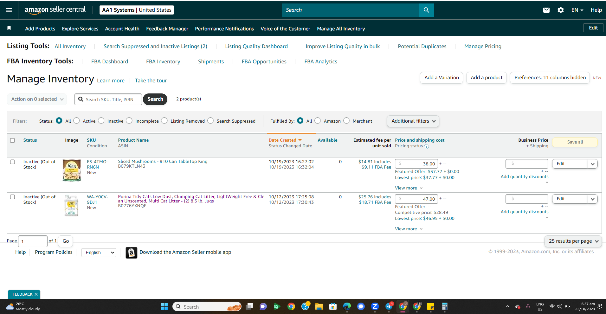This screenshot has height=314, width=606.
Task: Click the bookmark icon in the navigation bar
Action: coord(9,28)
